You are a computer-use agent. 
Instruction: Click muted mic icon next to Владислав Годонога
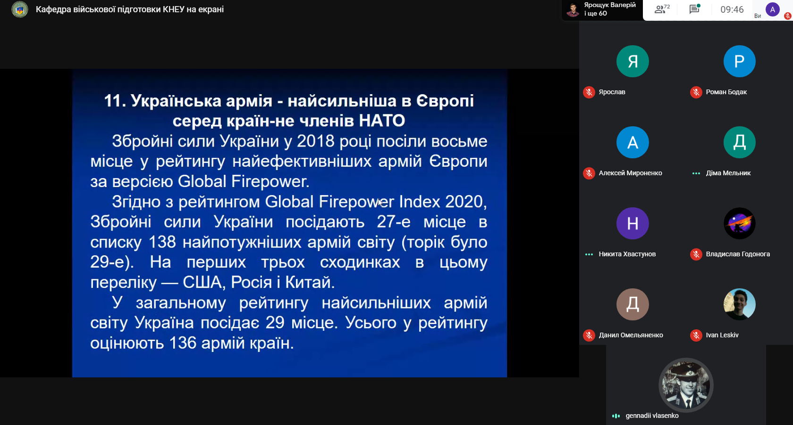point(696,254)
